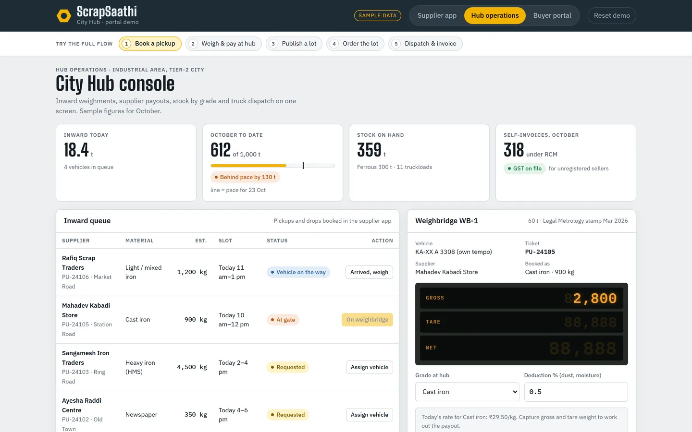
Task: Click Arrived, weigh for Rafiq Scrap Traders
Action: [x=369, y=272]
